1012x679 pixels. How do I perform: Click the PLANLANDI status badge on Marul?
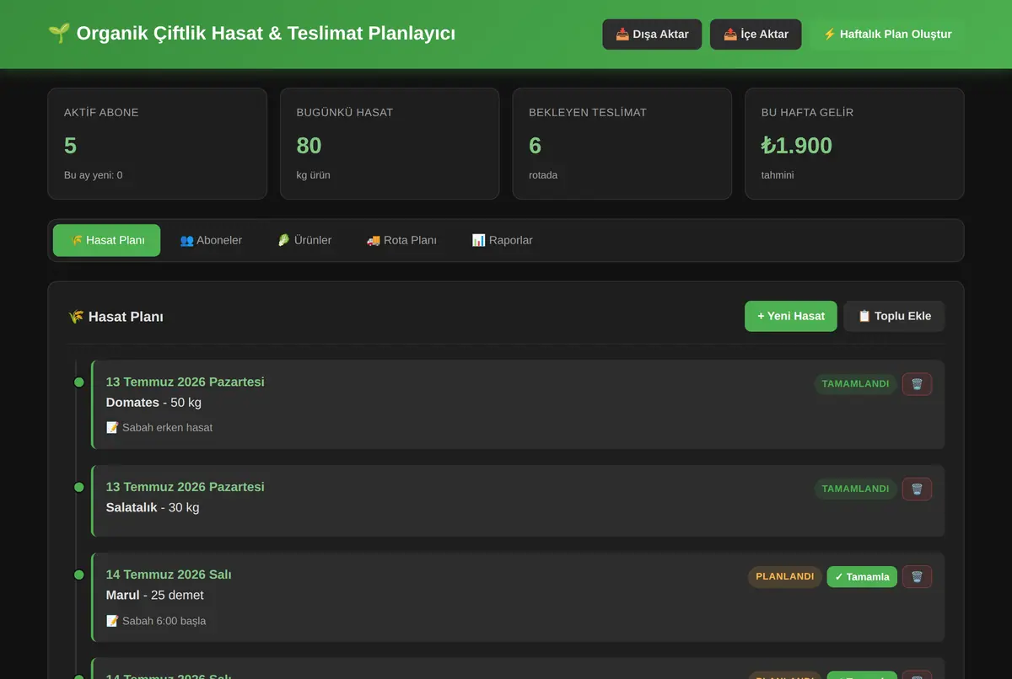[x=784, y=577]
